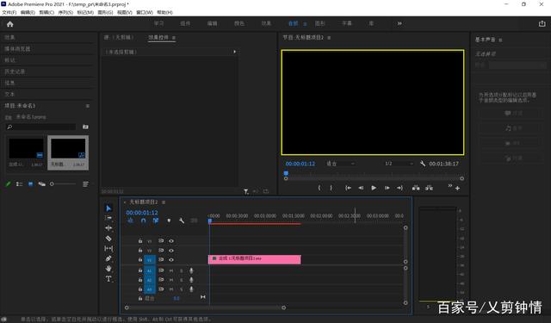Switch to the Audio workspace tab
Image resolution: width=551 pixels, height=323 pixels.
(293, 23)
